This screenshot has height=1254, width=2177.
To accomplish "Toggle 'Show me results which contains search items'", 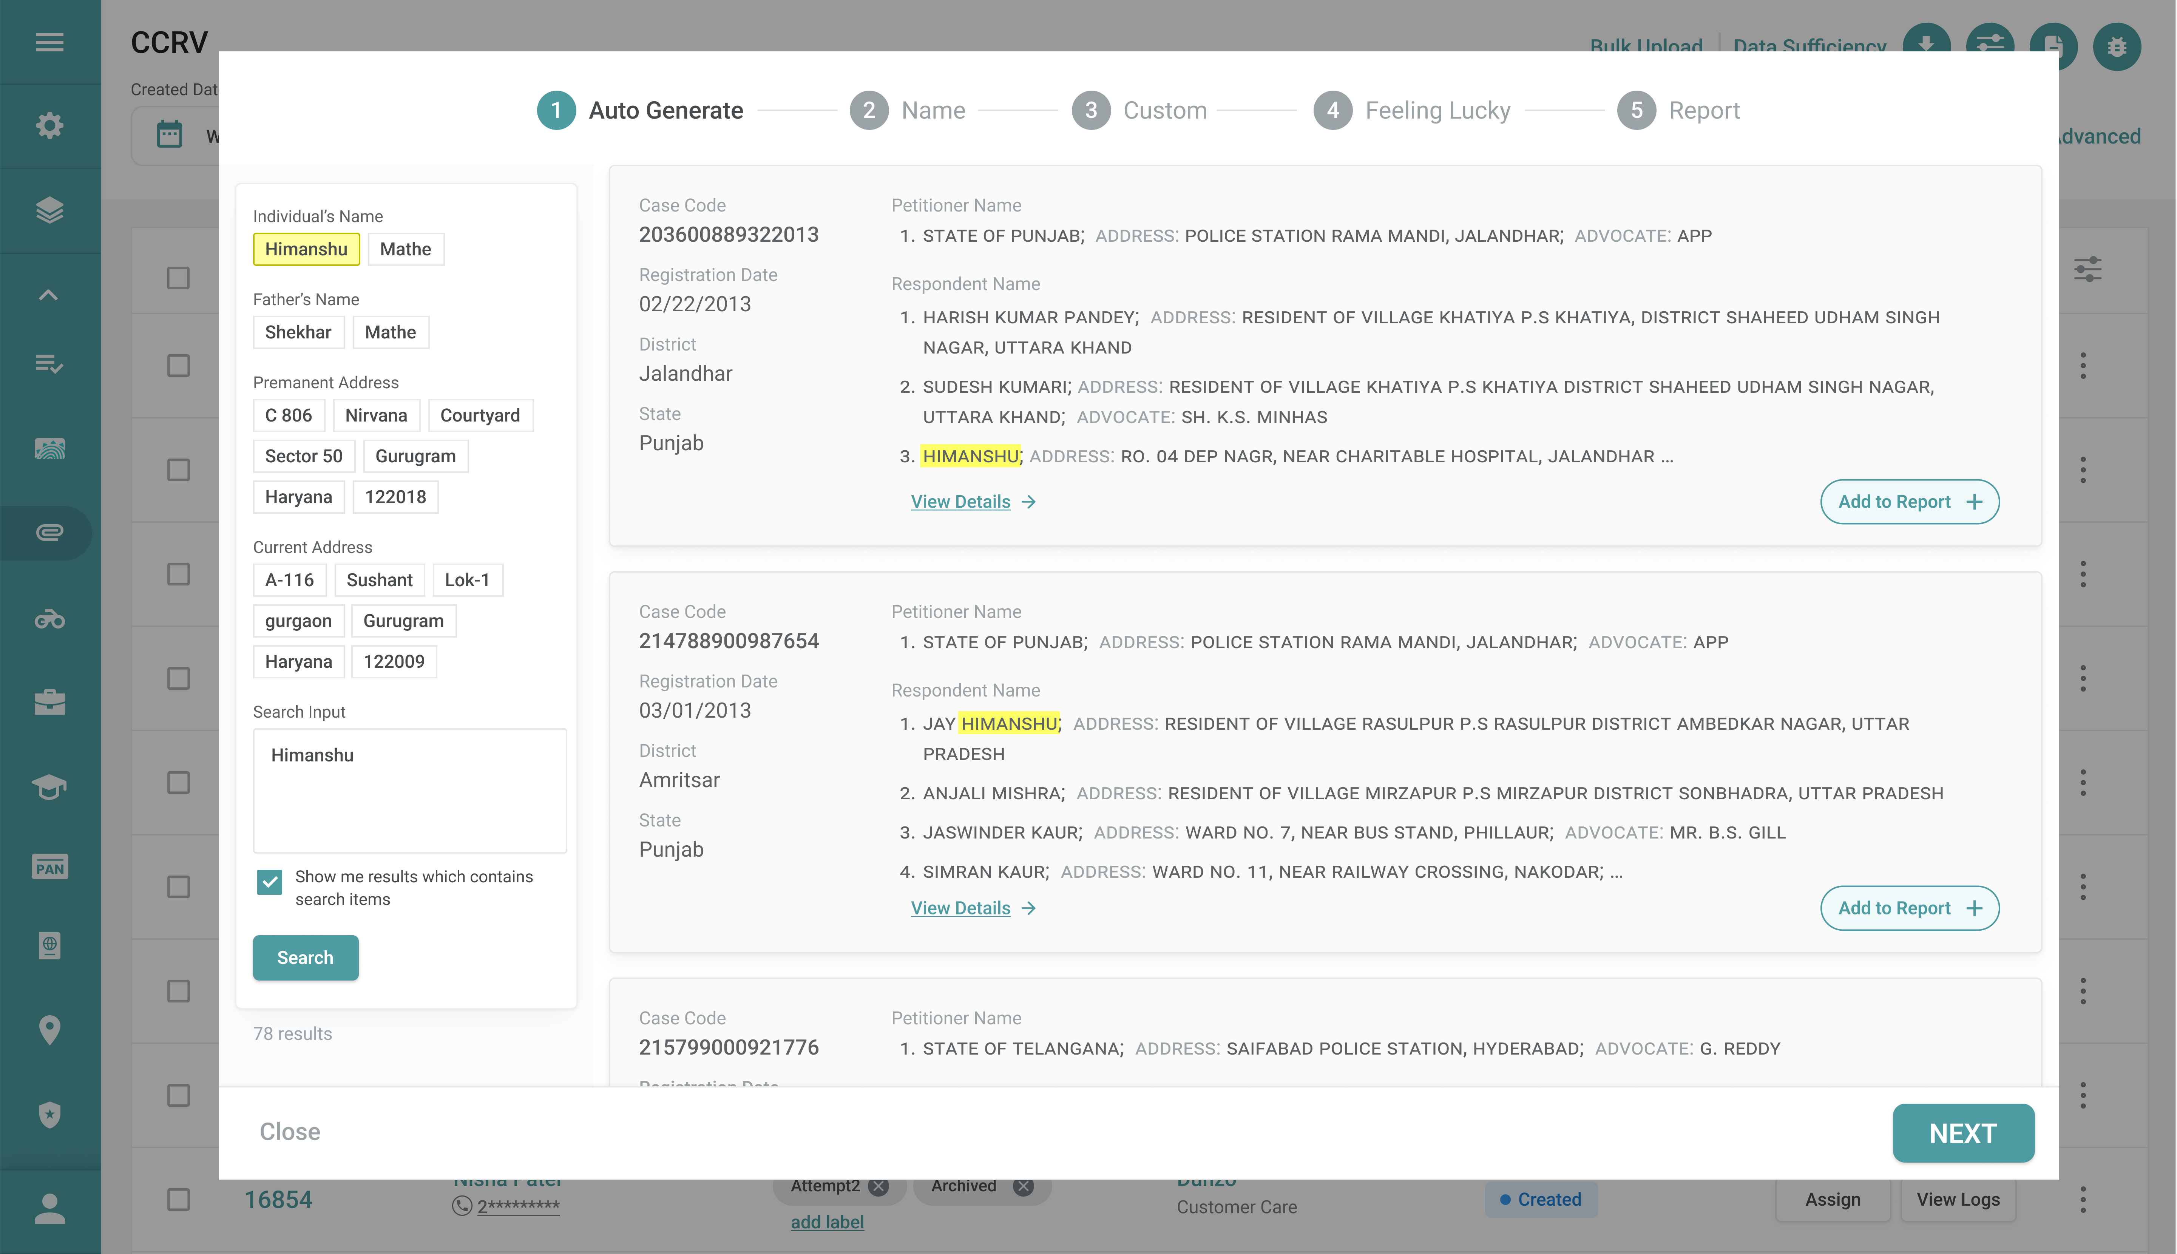I will tap(270, 881).
